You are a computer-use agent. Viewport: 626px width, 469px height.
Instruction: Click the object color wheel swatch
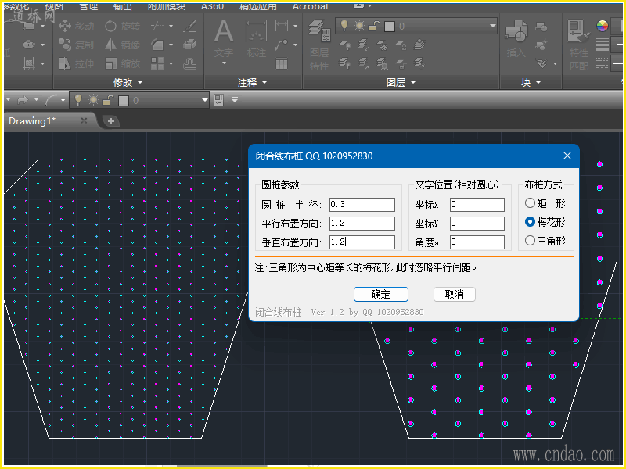tap(602, 25)
